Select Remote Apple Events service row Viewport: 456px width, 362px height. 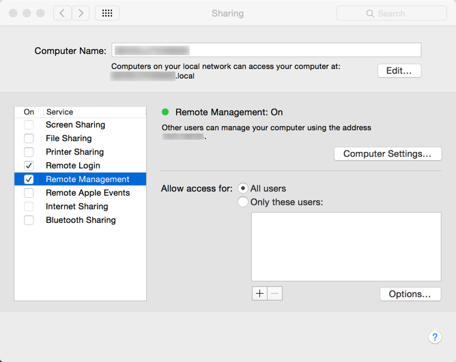[x=87, y=193]
